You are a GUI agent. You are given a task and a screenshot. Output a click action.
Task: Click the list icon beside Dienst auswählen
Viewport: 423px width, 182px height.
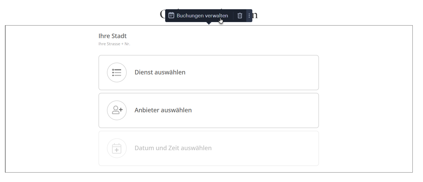tap(117, 72)
